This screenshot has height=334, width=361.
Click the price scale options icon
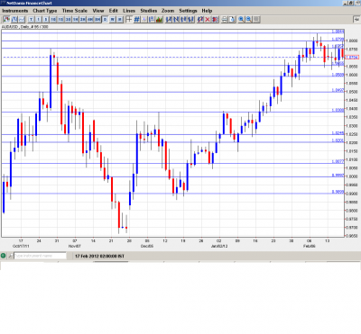pyautogui.click(x=152, y=20)
